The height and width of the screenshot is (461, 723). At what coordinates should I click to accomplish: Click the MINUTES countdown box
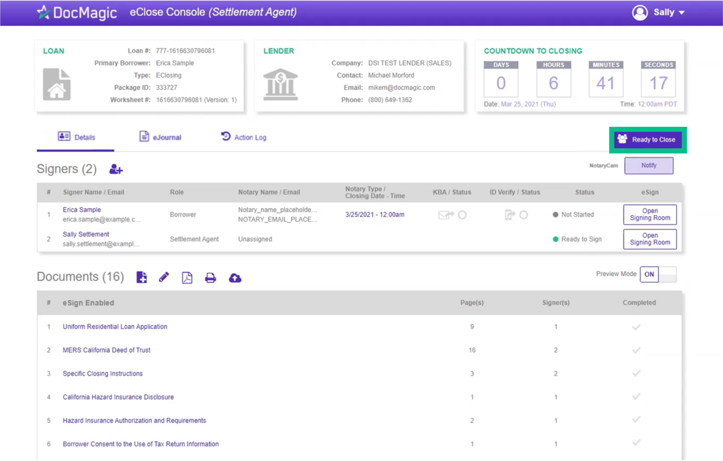[x=606, y=79]
